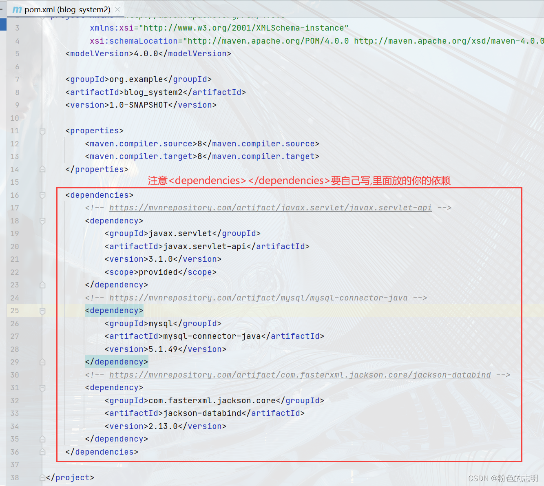Click the xsi:schemaLocation attribute line
This screenshot has height=486, width=544.
pos(317,41)
